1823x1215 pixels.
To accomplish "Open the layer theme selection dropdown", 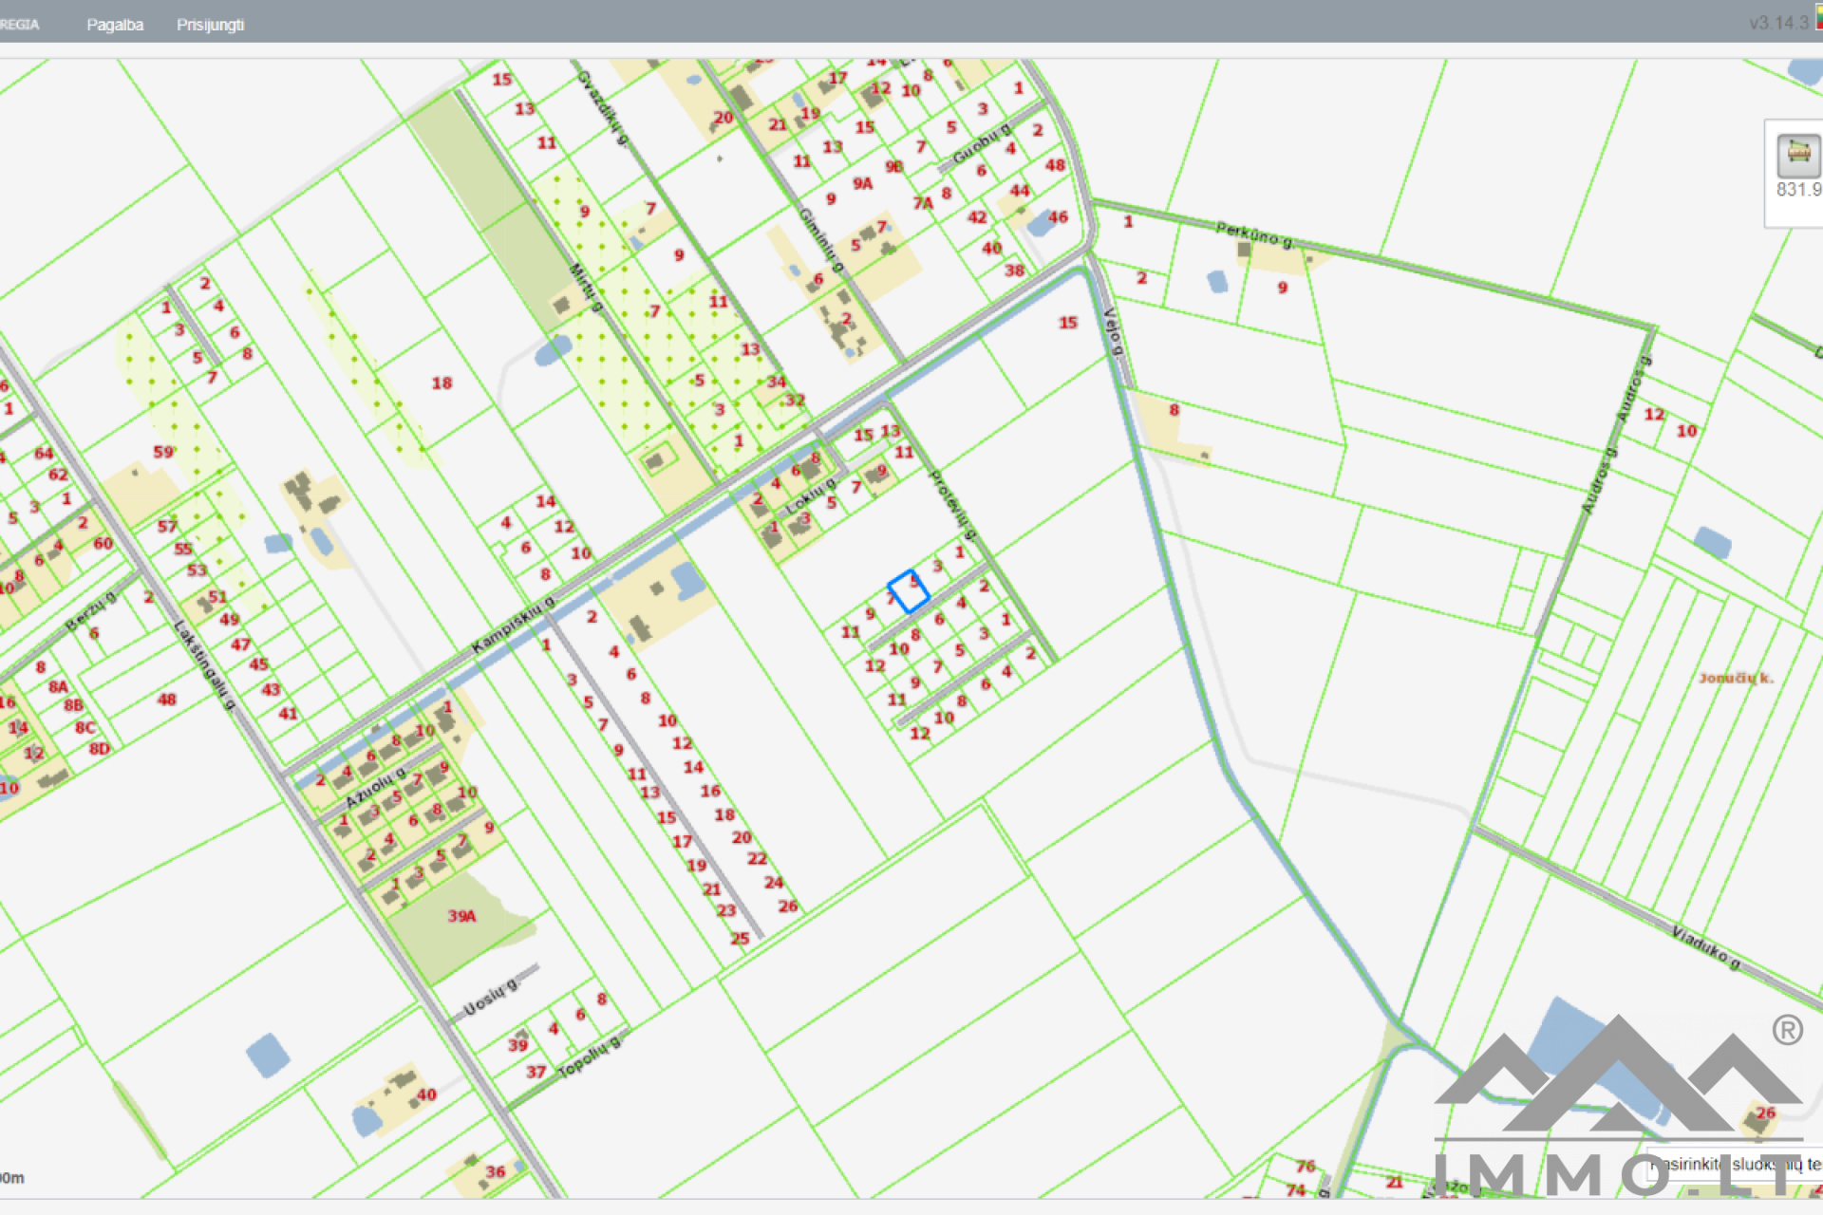I will click(1738, 1164).
